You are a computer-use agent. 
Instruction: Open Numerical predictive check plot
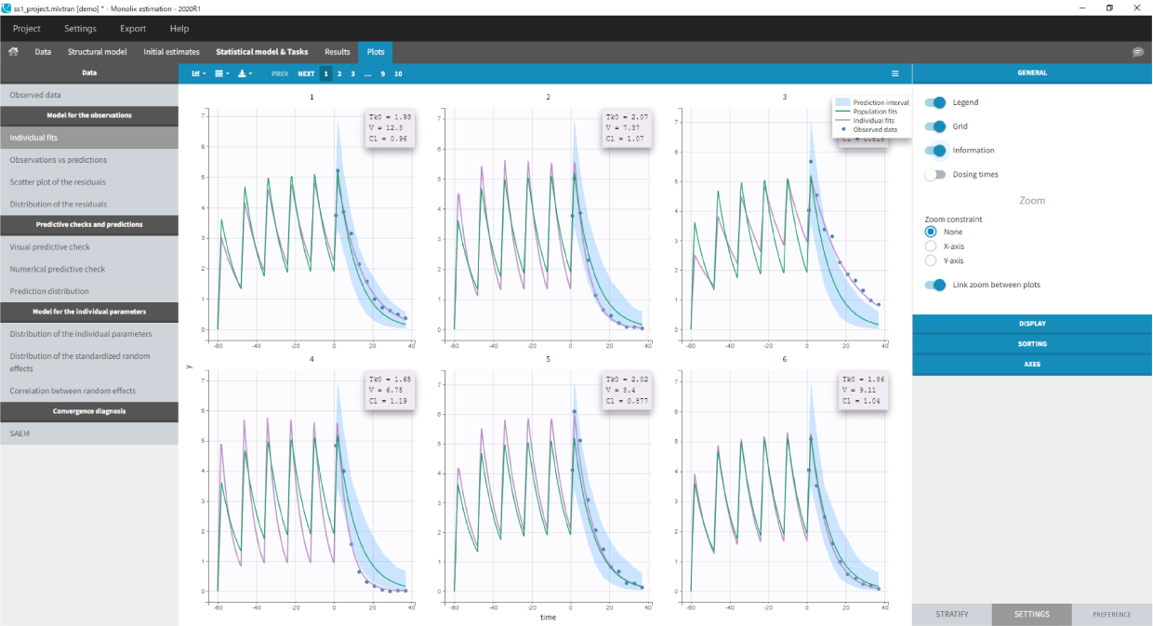[x=89, y=270]
